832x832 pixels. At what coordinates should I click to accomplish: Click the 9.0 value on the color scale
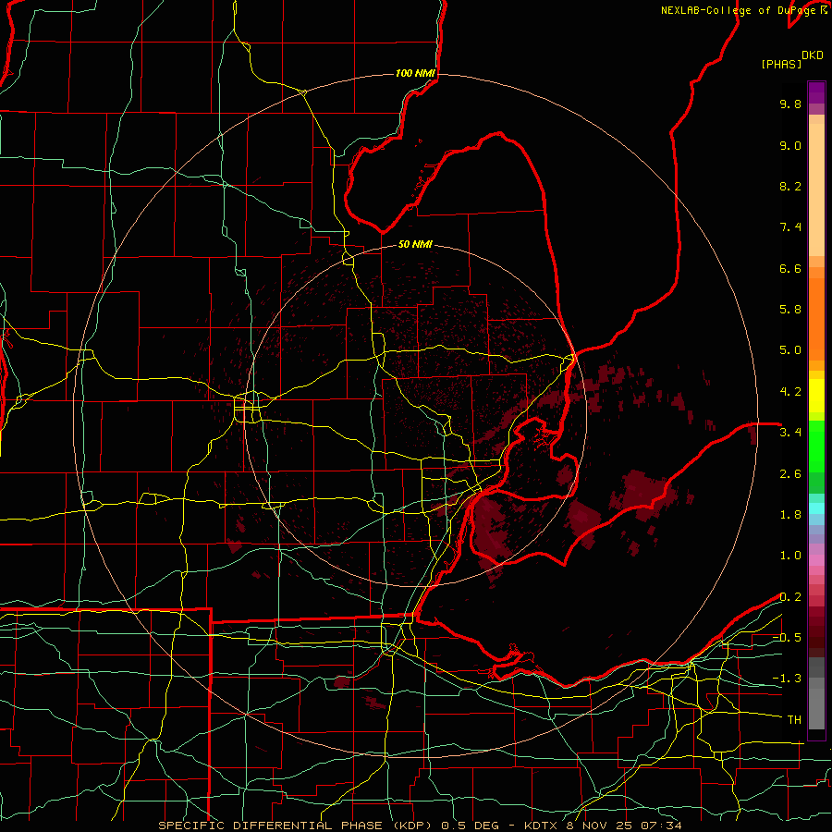pos(790,145)
